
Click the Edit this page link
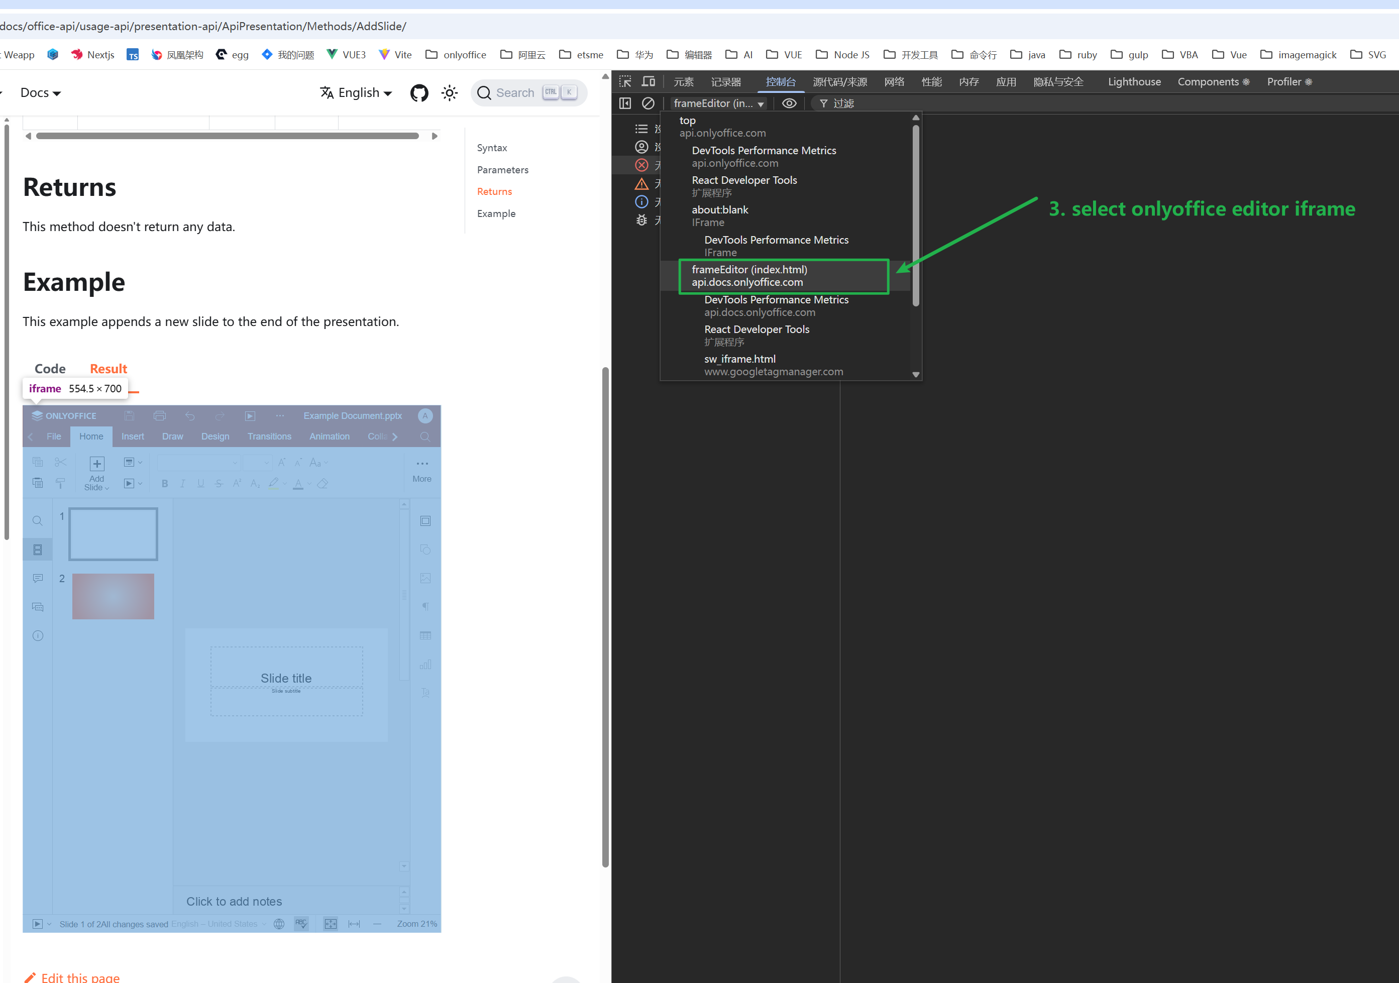[x=72, y=977]
